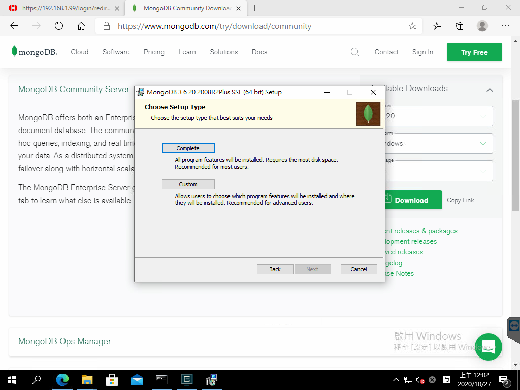Select the MongoDB Community Download tab
The image size is (520, 390).
pyautogui.click(x=186, y=8)
